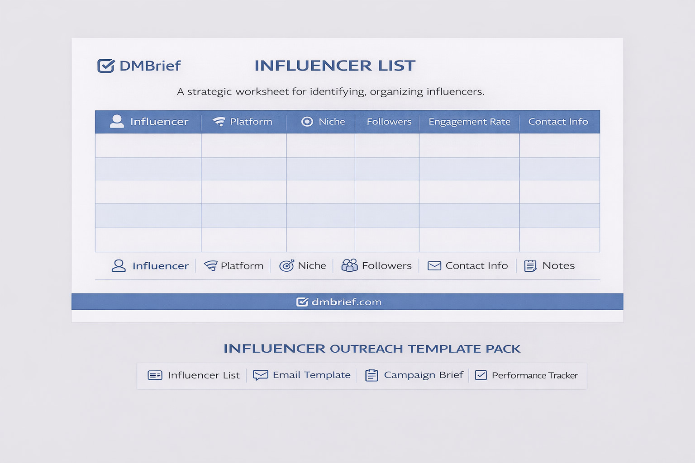
Task: Click the Engagement Rate column header
Action: (x=469, y=122)
